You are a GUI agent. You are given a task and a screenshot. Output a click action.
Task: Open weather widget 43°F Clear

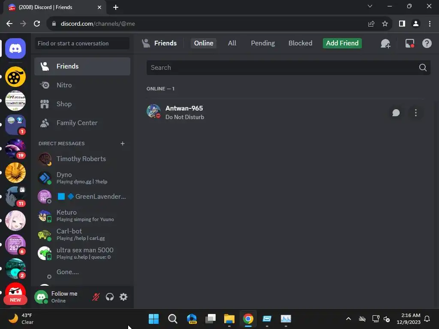coord(21,319)
